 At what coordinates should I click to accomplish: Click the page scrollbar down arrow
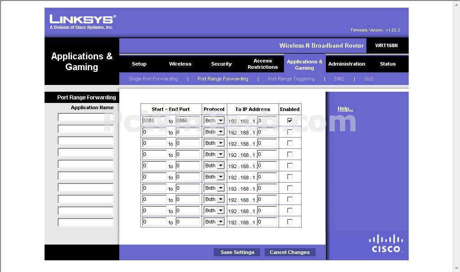[456, 268]
